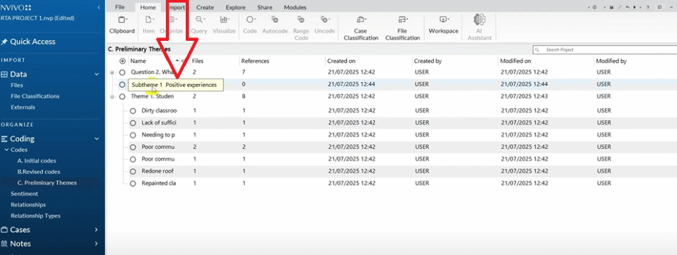Click the AI Assistant icon
This screenshot has height=255, width=677.
(479, 20)
